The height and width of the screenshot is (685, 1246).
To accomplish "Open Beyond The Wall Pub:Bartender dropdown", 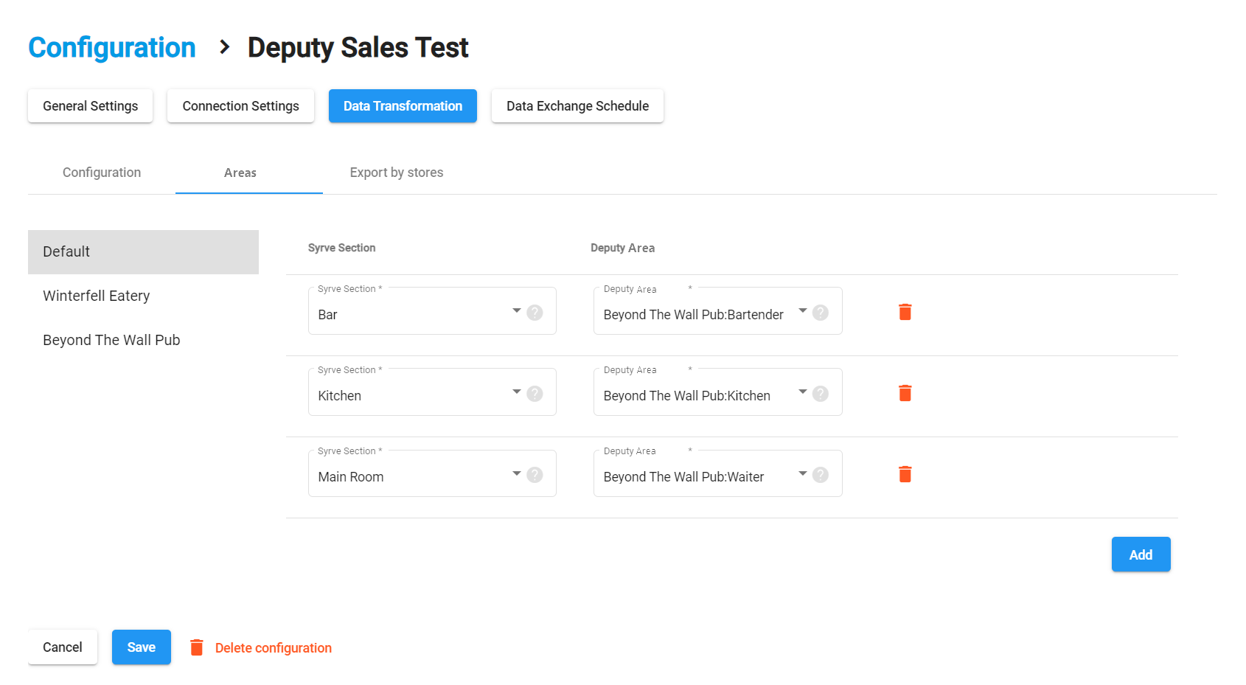I will [802, 310].
